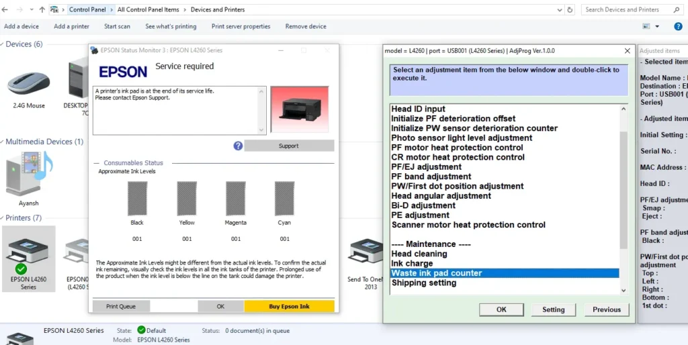Click Print Queue in Status Monitor
This screenshot has height=345, width=688.
(x=121, y=307)
